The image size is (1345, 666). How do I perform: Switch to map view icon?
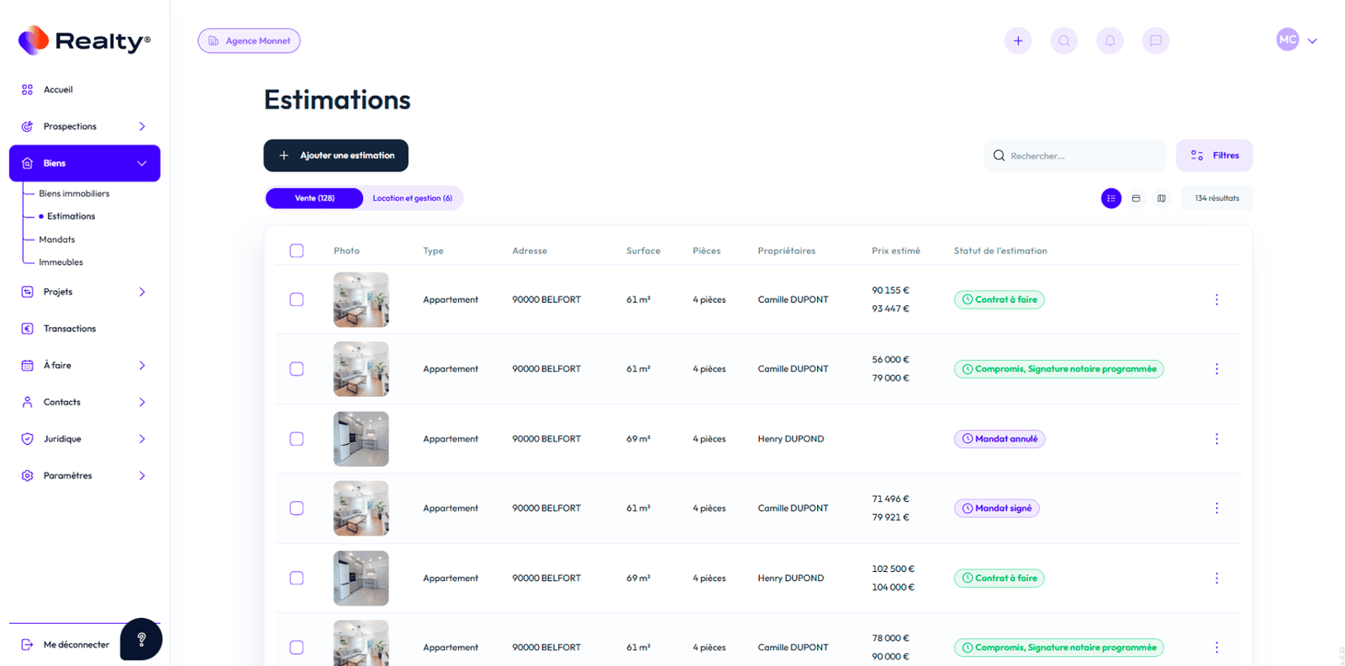1161,198
